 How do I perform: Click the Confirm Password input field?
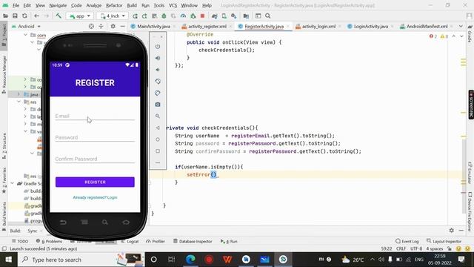[95, 159]
